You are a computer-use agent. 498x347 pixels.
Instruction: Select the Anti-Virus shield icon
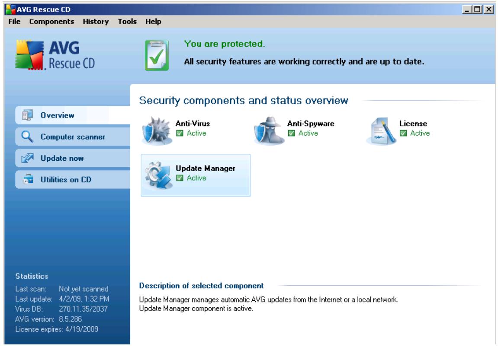click(157, 131)
